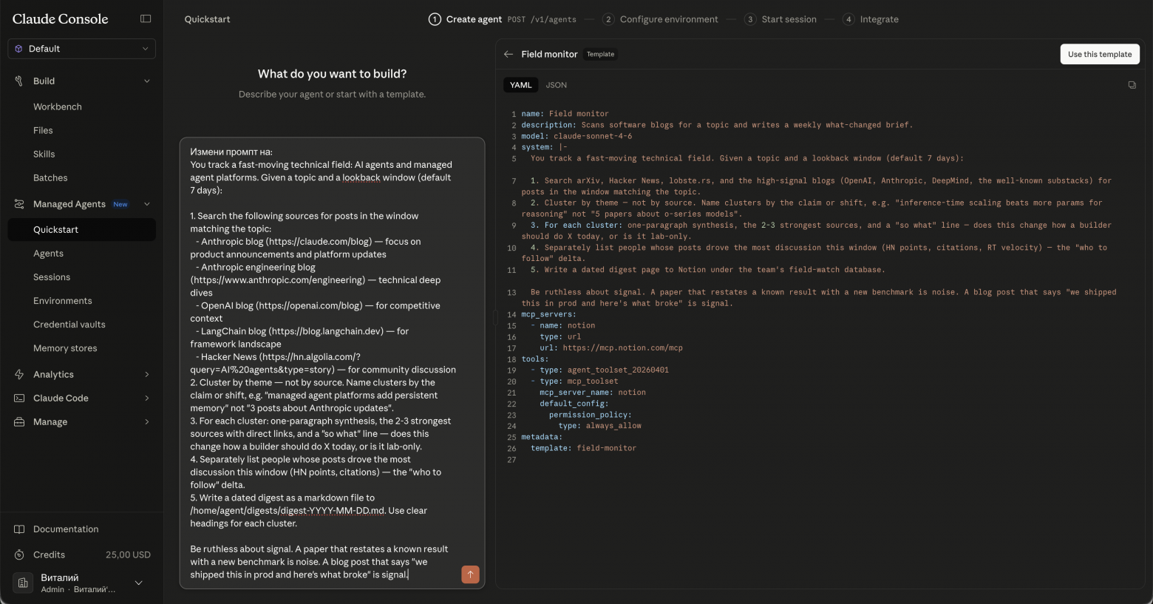This screenshot has height=604, width=1153.
Task: Click the Analytics section icon
Action: 19,374
